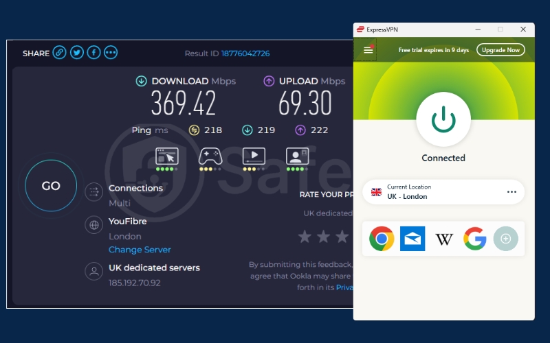Select the Multi connections setting
Viewport: 550px width, 343px height.
[120, 203]
